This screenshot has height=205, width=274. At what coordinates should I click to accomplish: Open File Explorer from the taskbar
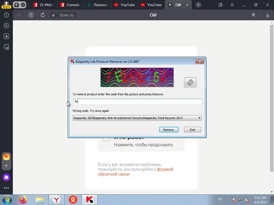(40, 200)
